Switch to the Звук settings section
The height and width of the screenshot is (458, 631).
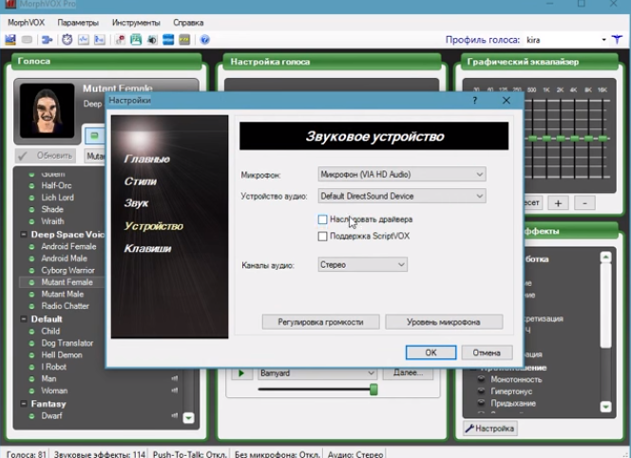click(x=137, y=203)
